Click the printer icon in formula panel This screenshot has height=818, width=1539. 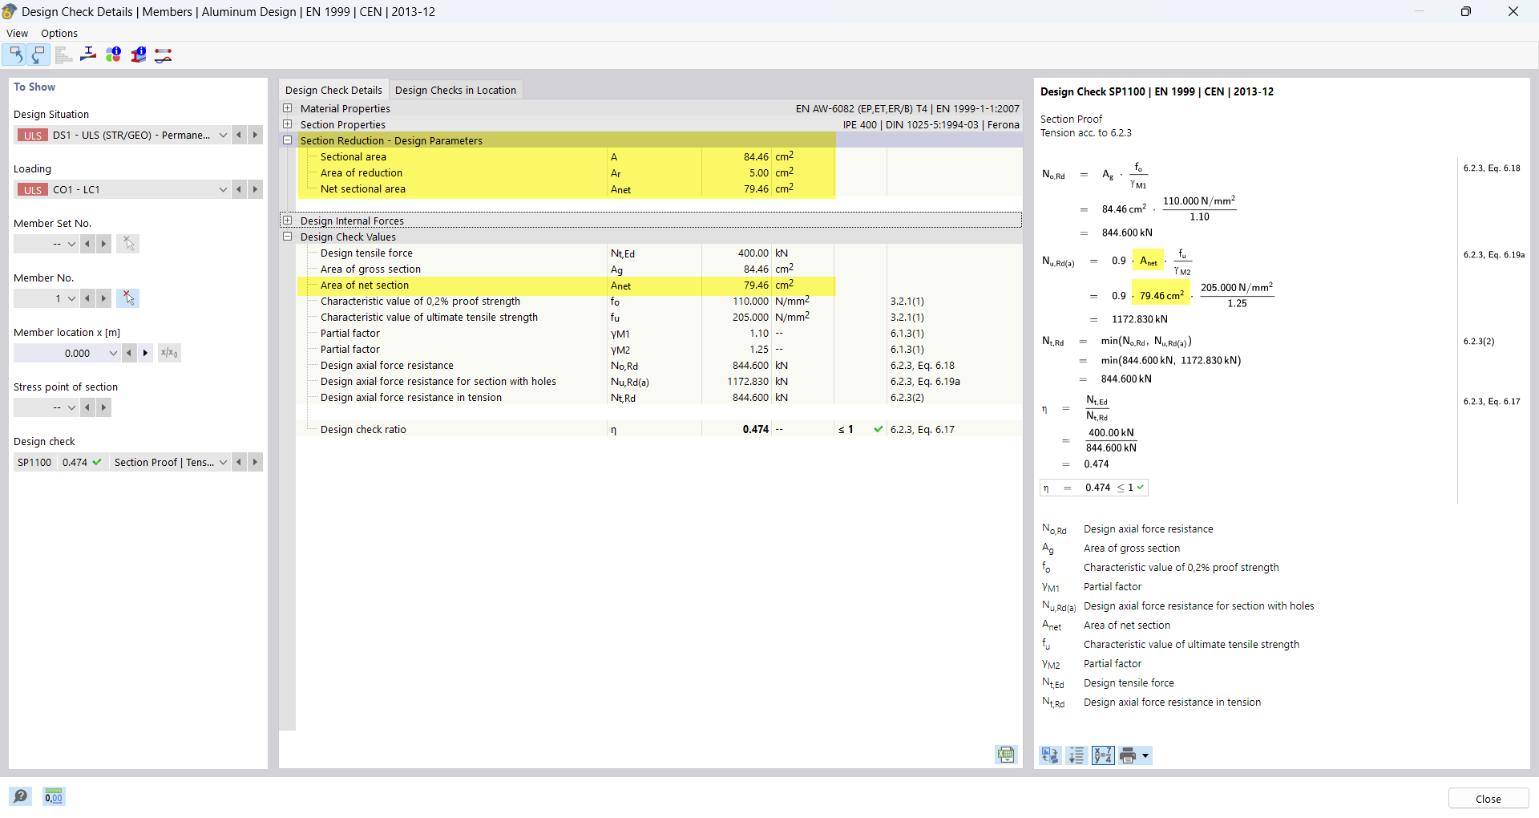tap(1129, 755)
